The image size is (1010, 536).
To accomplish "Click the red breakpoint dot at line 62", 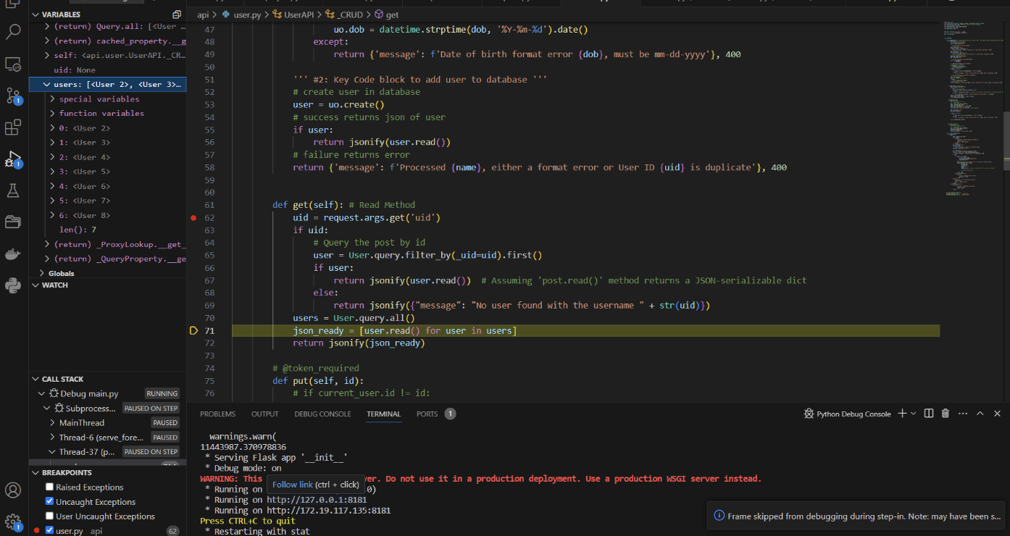I will pyautogui.click(x=193, y=217).
